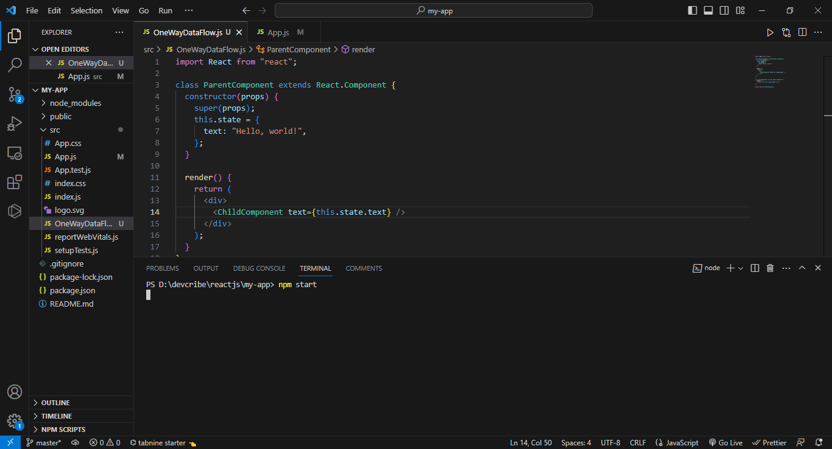Split the editor to the right
This screenshot has width=832, height=449.
[802, 32]
